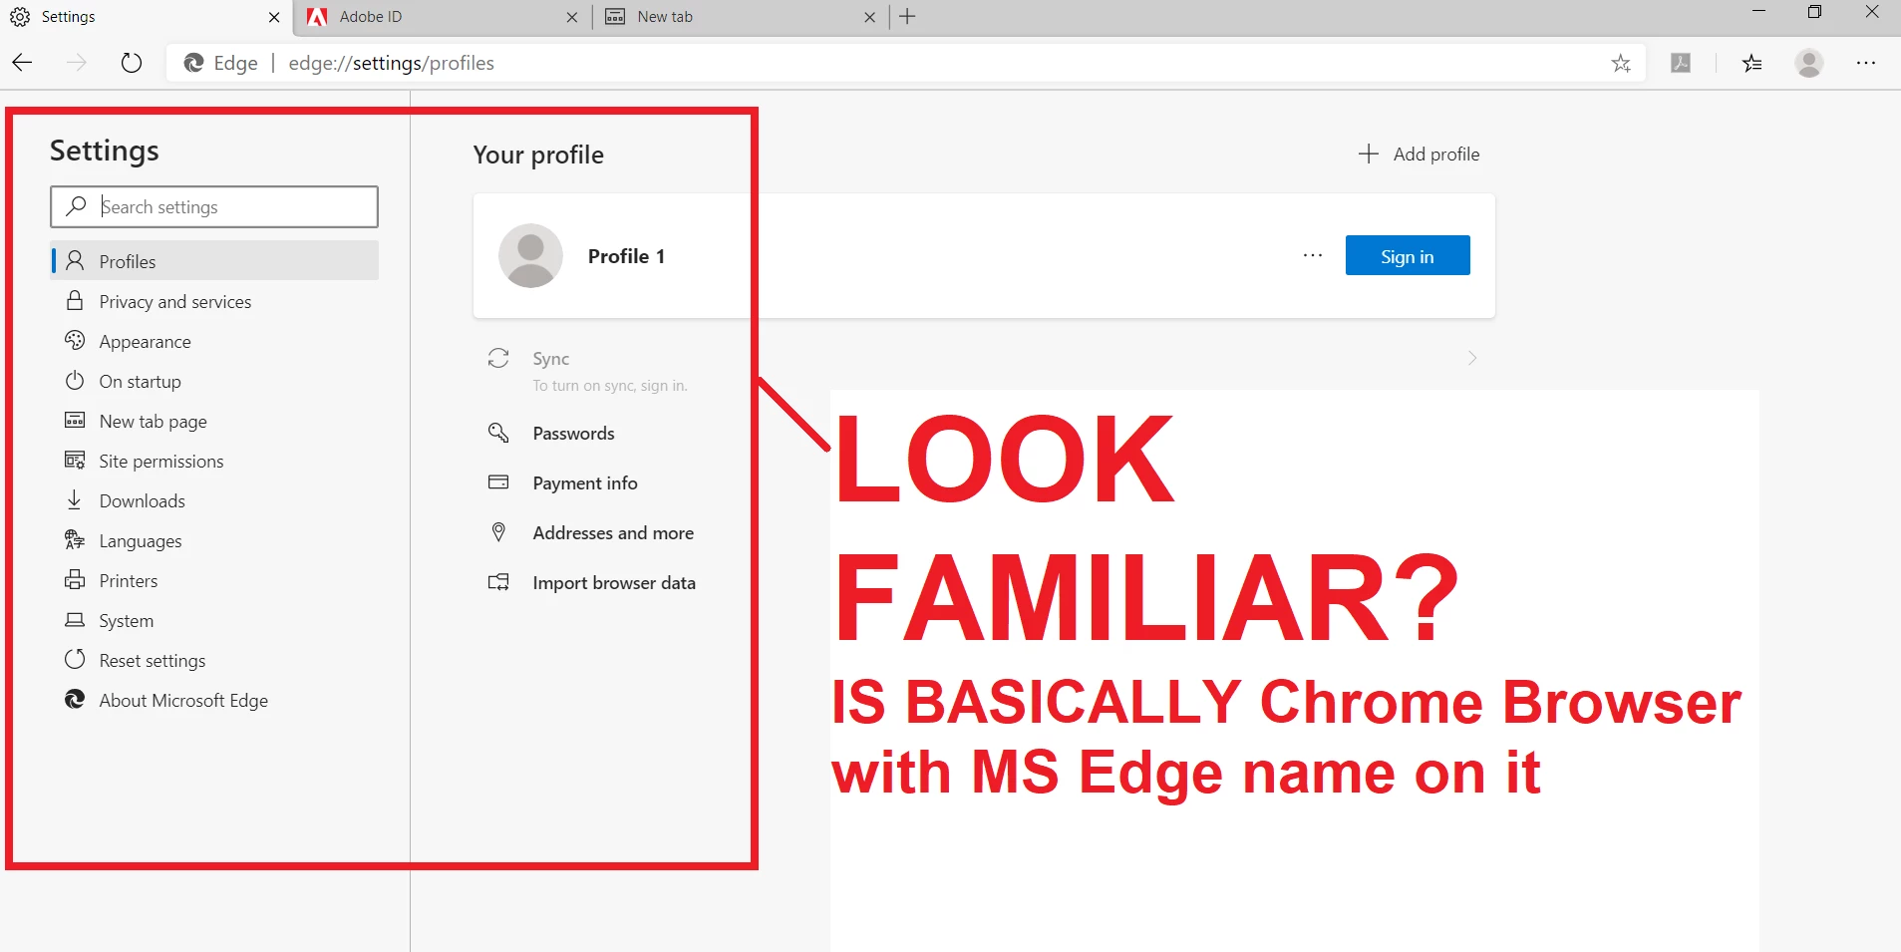Reload the page with the refresh icon
Image resolution: width=1901 pixels, height=952 pixels.
pos(132,63)
